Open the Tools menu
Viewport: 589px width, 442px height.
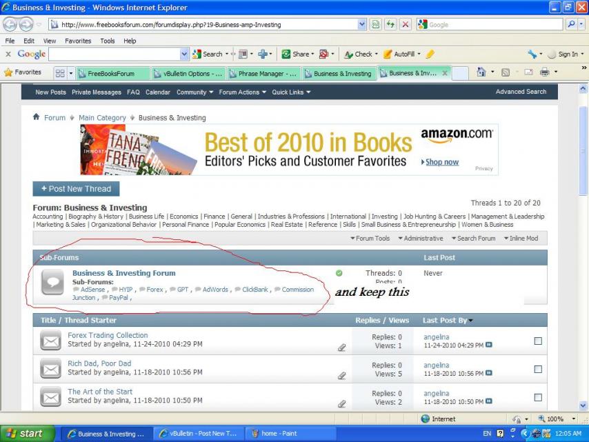(x=108, y=41)
